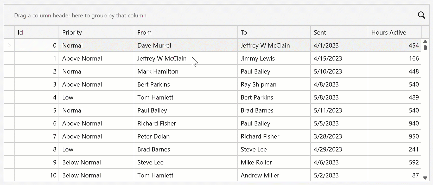Viewport: 433px width, 185px height.
Task: Click the To column header
Action: [x=273, y=32]
